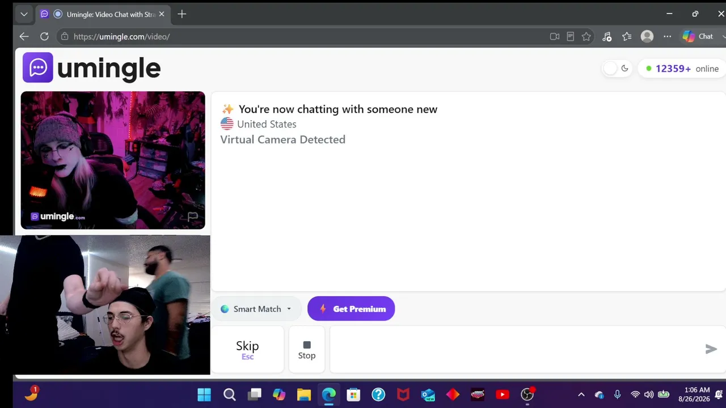The height and width of the screenshot is (408, 726).
Task: View site information next to the URL
Action: [65, 36]
